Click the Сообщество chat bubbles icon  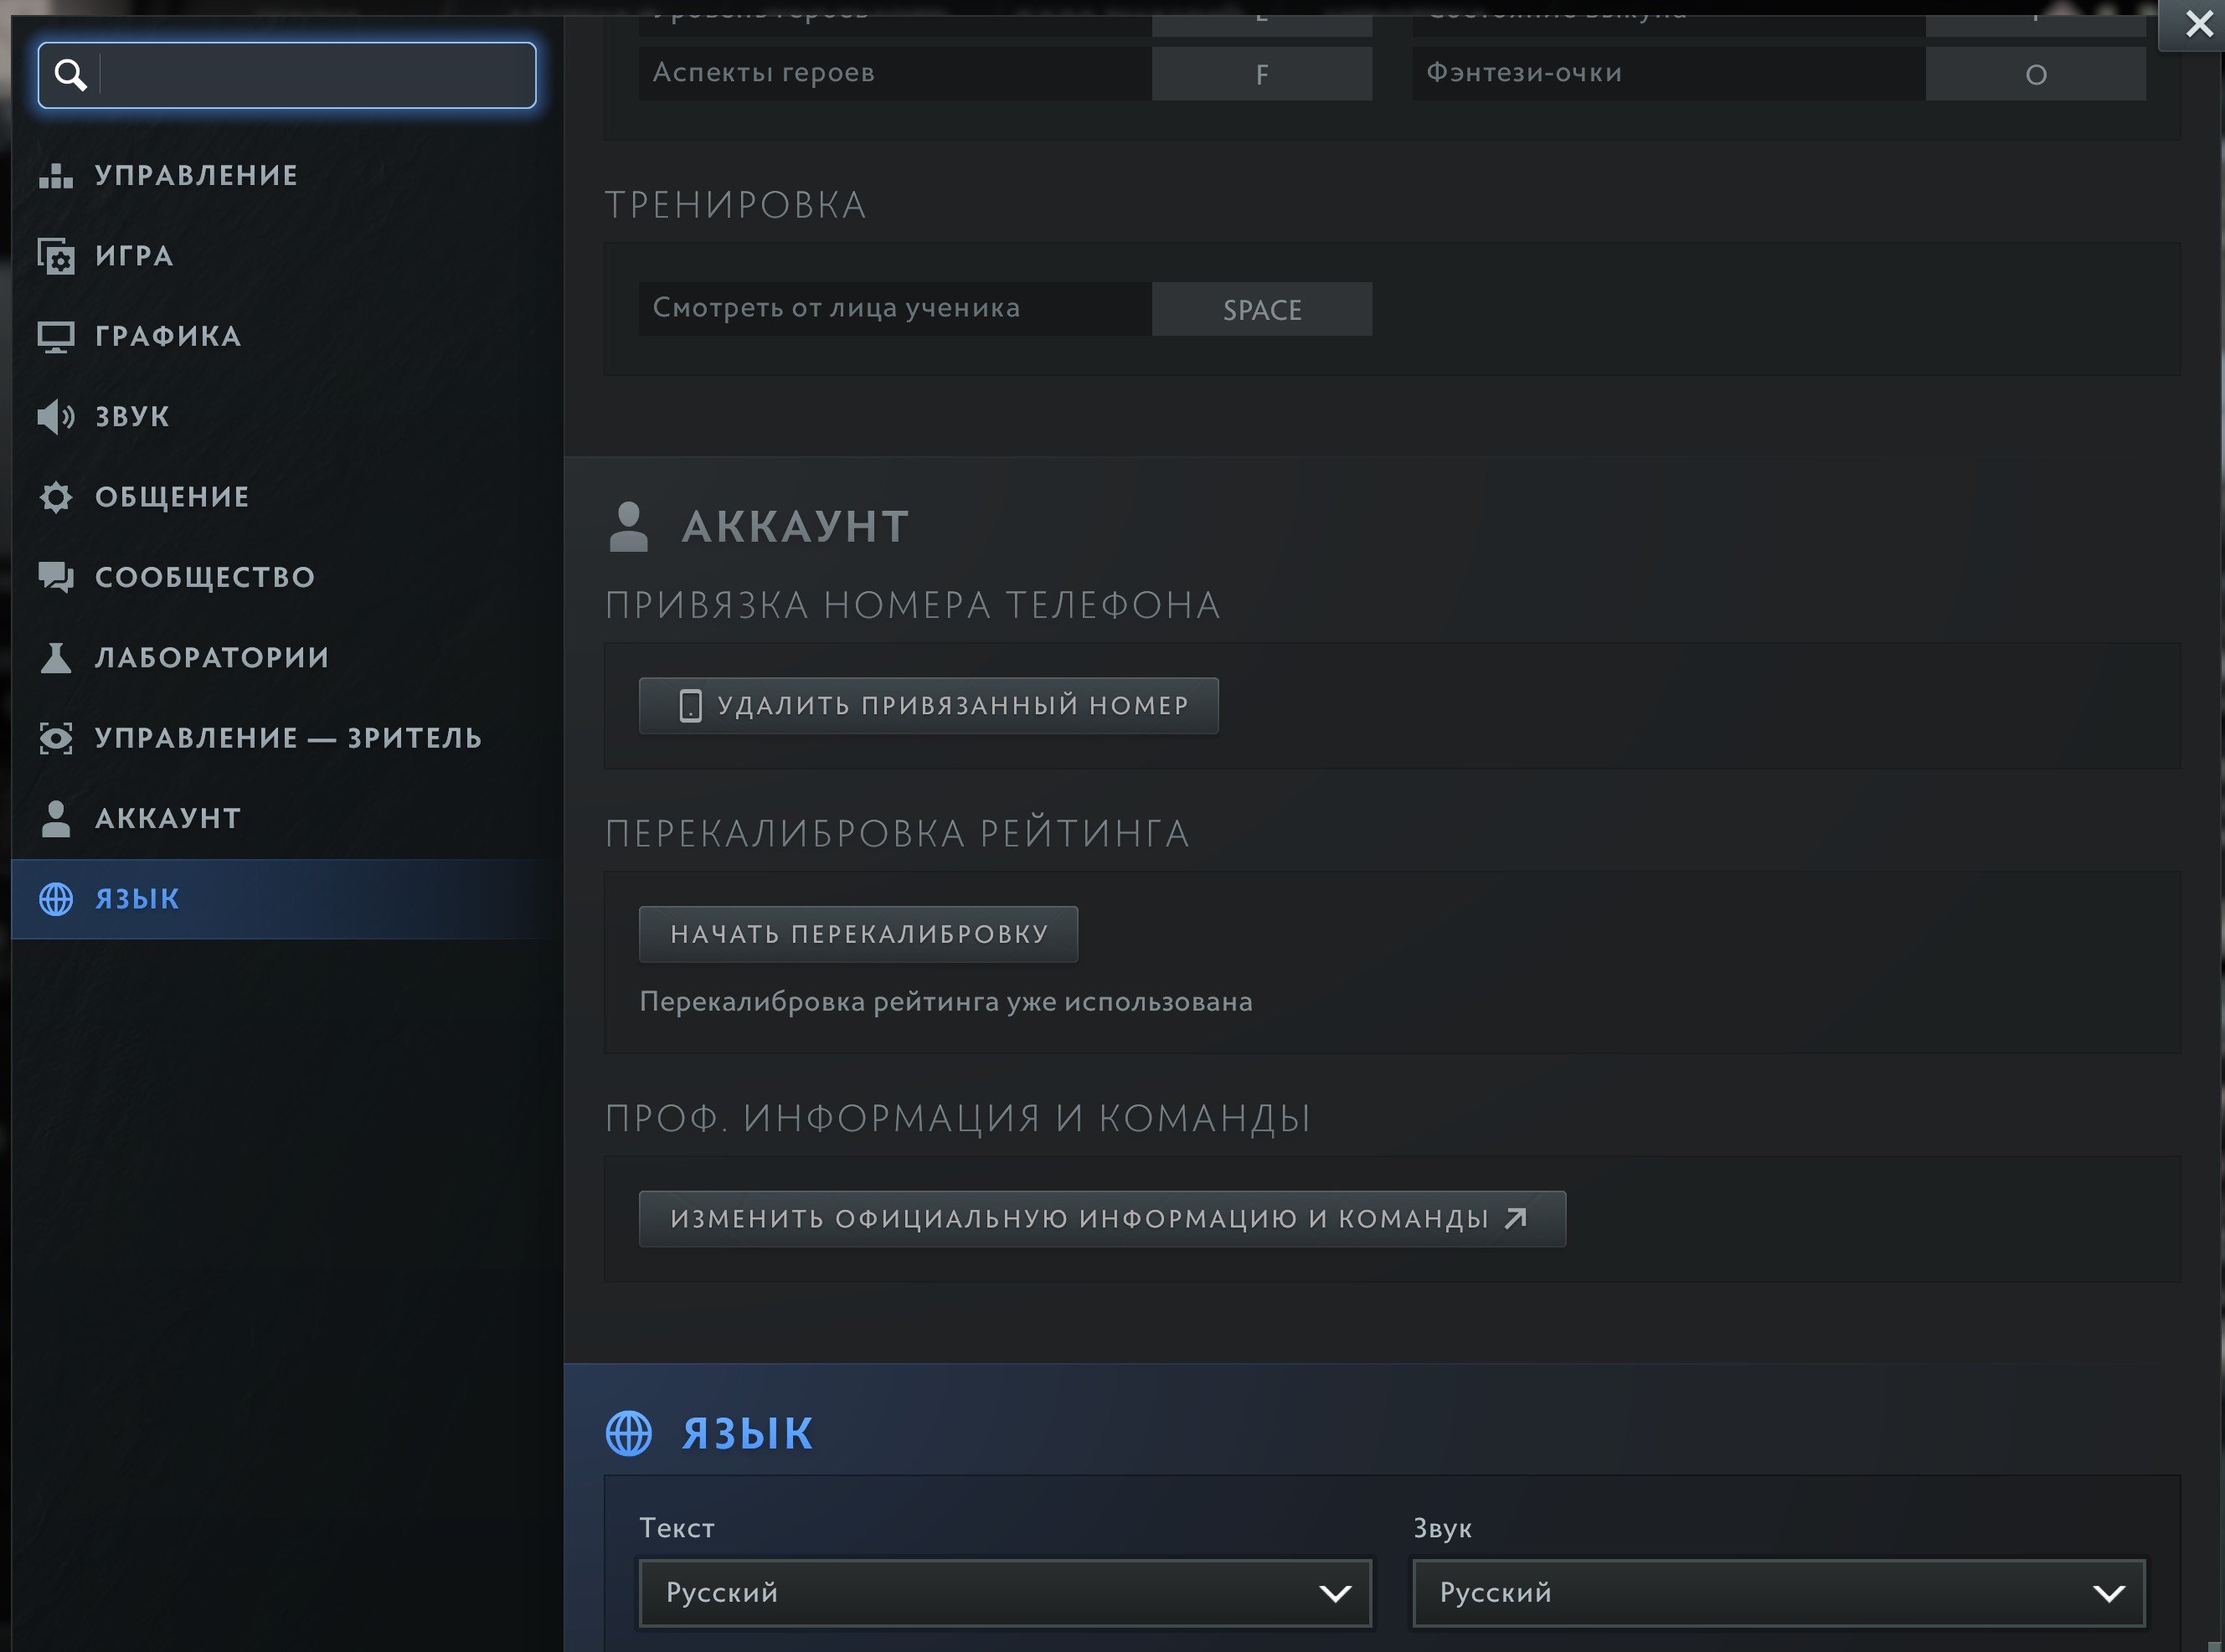pos(56,577)
